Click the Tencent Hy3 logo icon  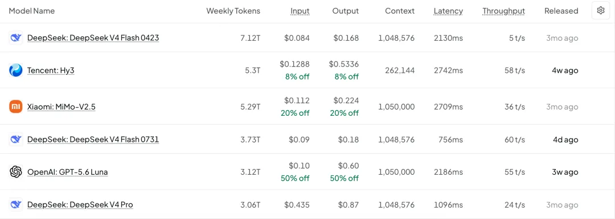click(16, 70)
